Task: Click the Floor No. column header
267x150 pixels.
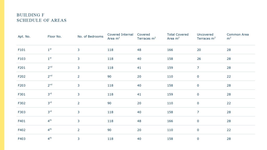Action: coord(54,36)
